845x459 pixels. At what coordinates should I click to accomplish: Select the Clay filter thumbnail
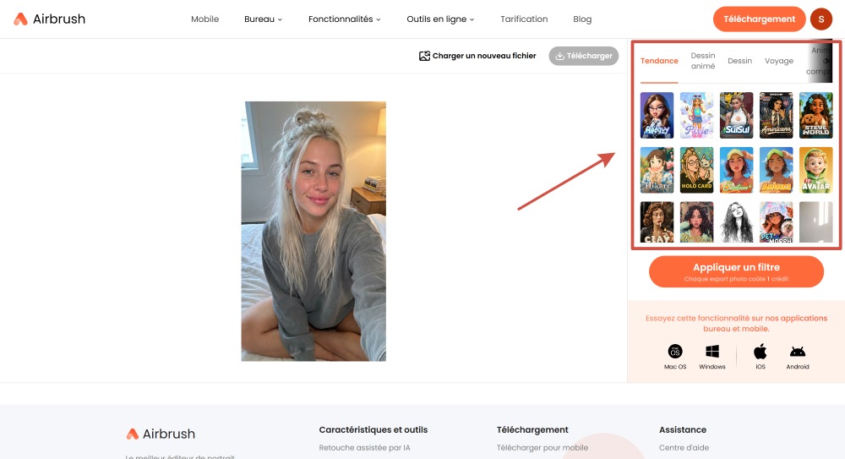(657, 222)
